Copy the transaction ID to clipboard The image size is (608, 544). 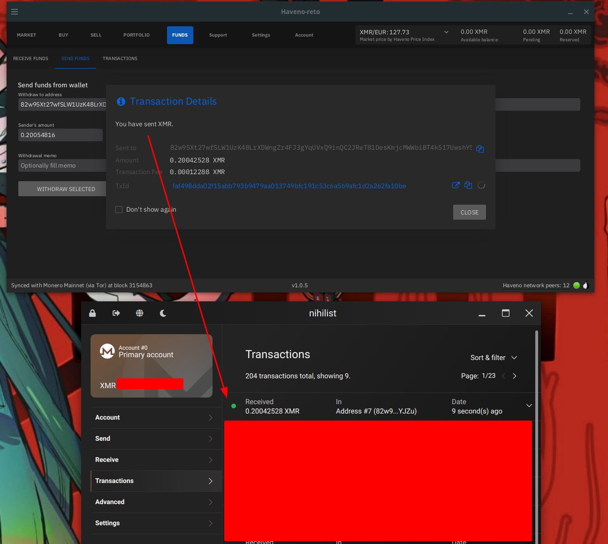click(x=468, y=185)
